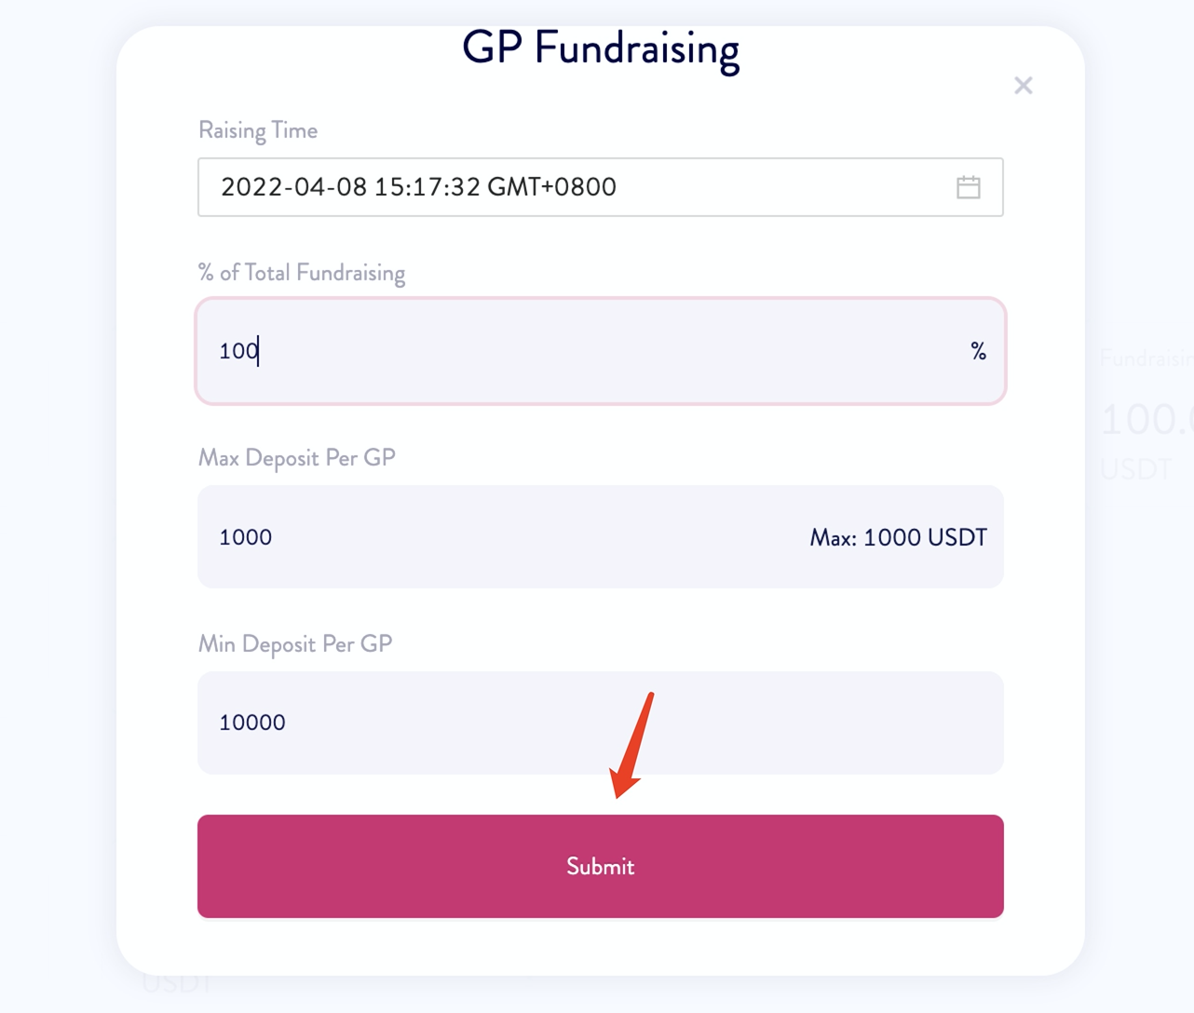The image size is (1194, 1013).
Task: Click the Min Deposit Per GP label
Action: (295, 643)
